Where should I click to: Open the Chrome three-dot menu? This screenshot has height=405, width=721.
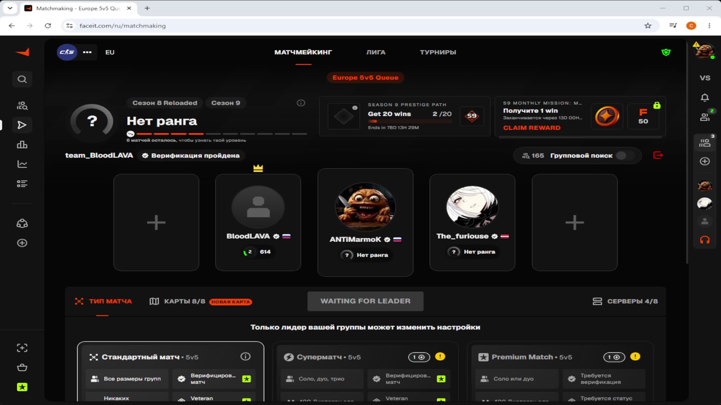(x=709, y=26)
